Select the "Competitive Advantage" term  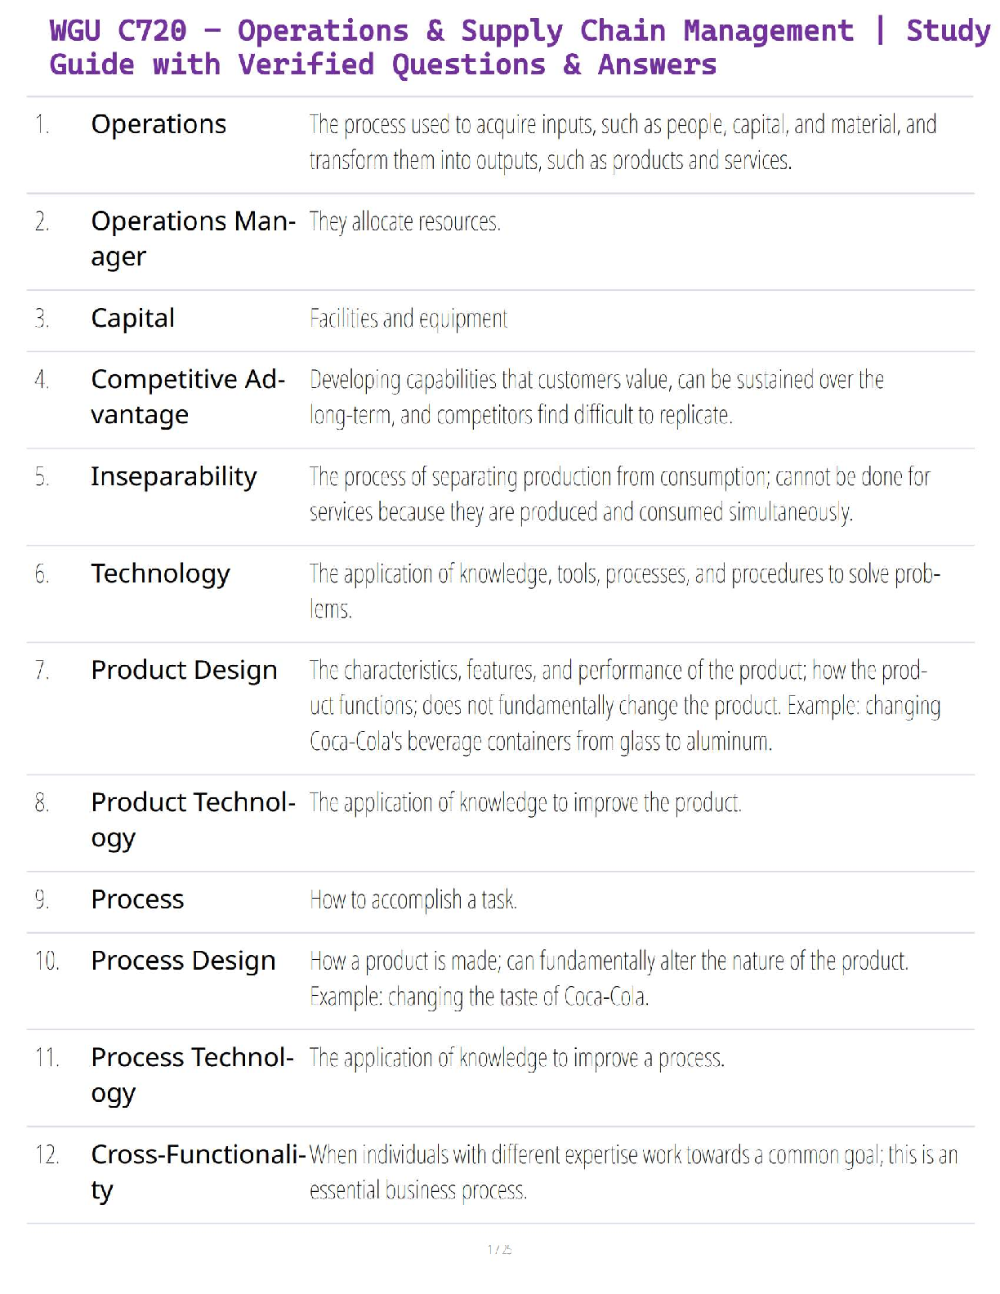(188, 396)
